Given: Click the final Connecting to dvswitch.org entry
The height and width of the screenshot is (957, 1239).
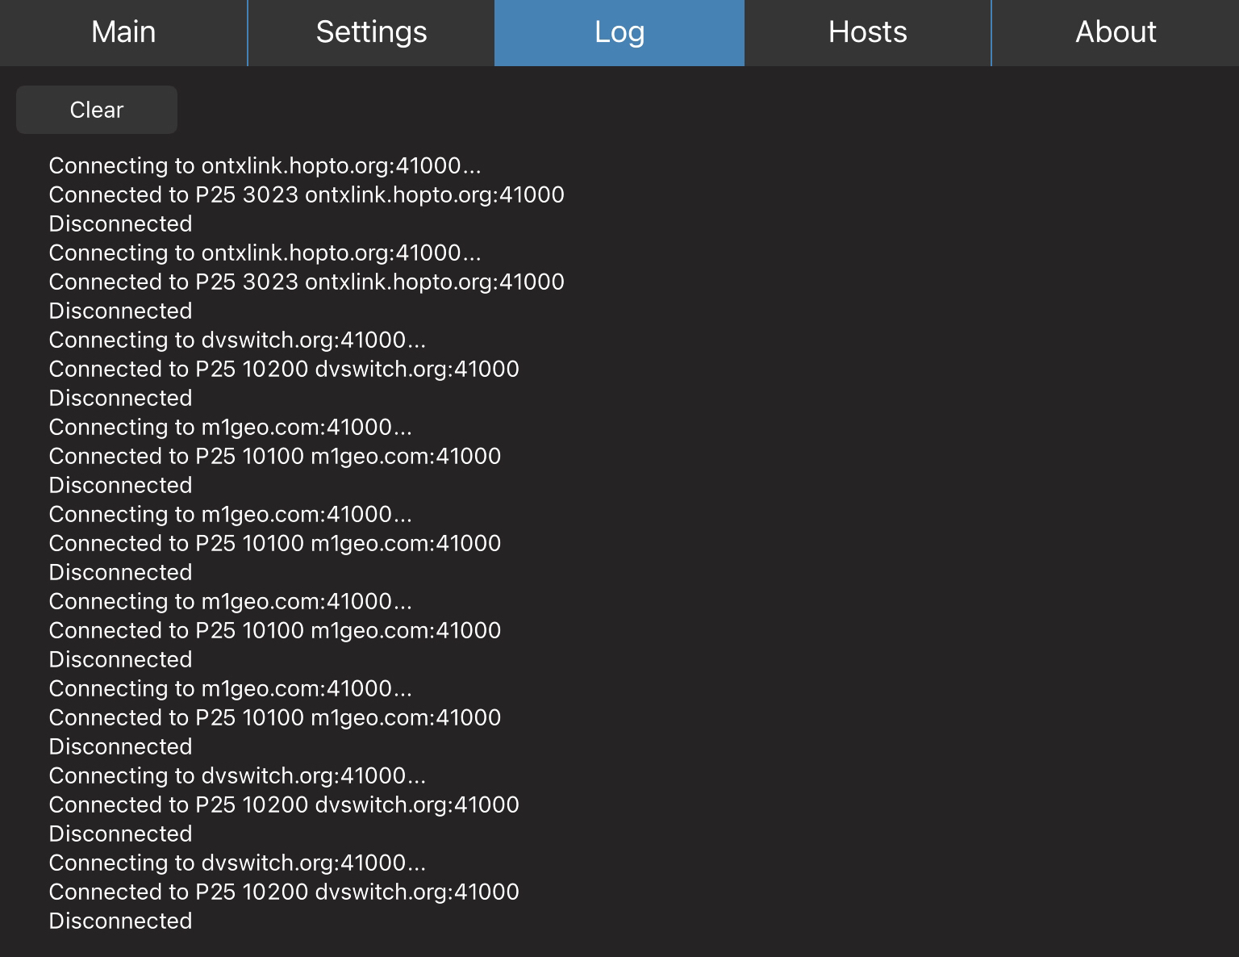Looking at the screenshot, I should click(x=238, y=863).
